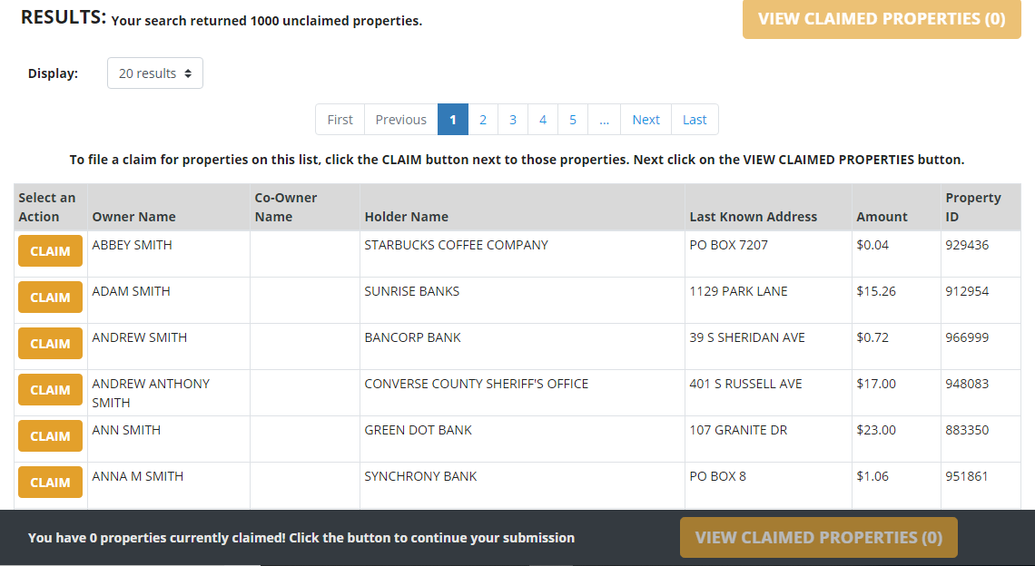
Task: Jump to the Last results page
Action: pos(694,119)
